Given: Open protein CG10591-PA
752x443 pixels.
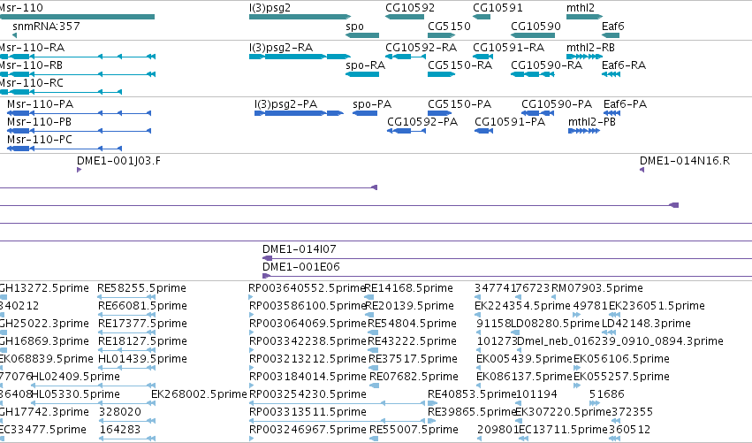Looking at the screenshot, I should point(510,122).
